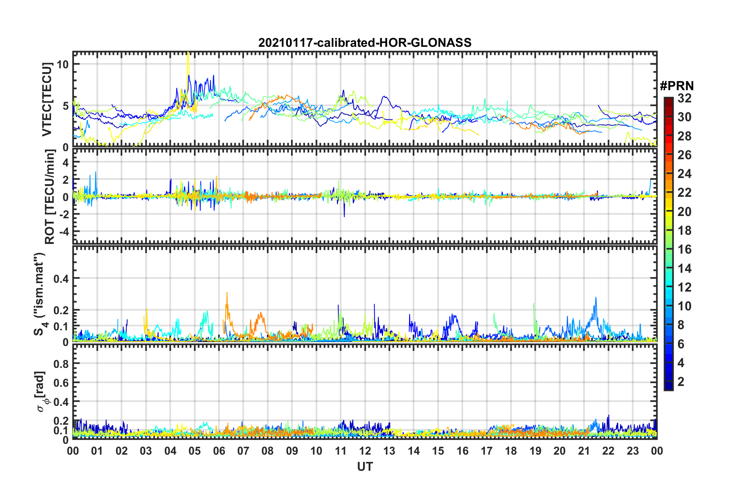Viewport: 730px width, 488px height.
Task: Click the σφ[rad] y-axis label
Action: [41, 392]
